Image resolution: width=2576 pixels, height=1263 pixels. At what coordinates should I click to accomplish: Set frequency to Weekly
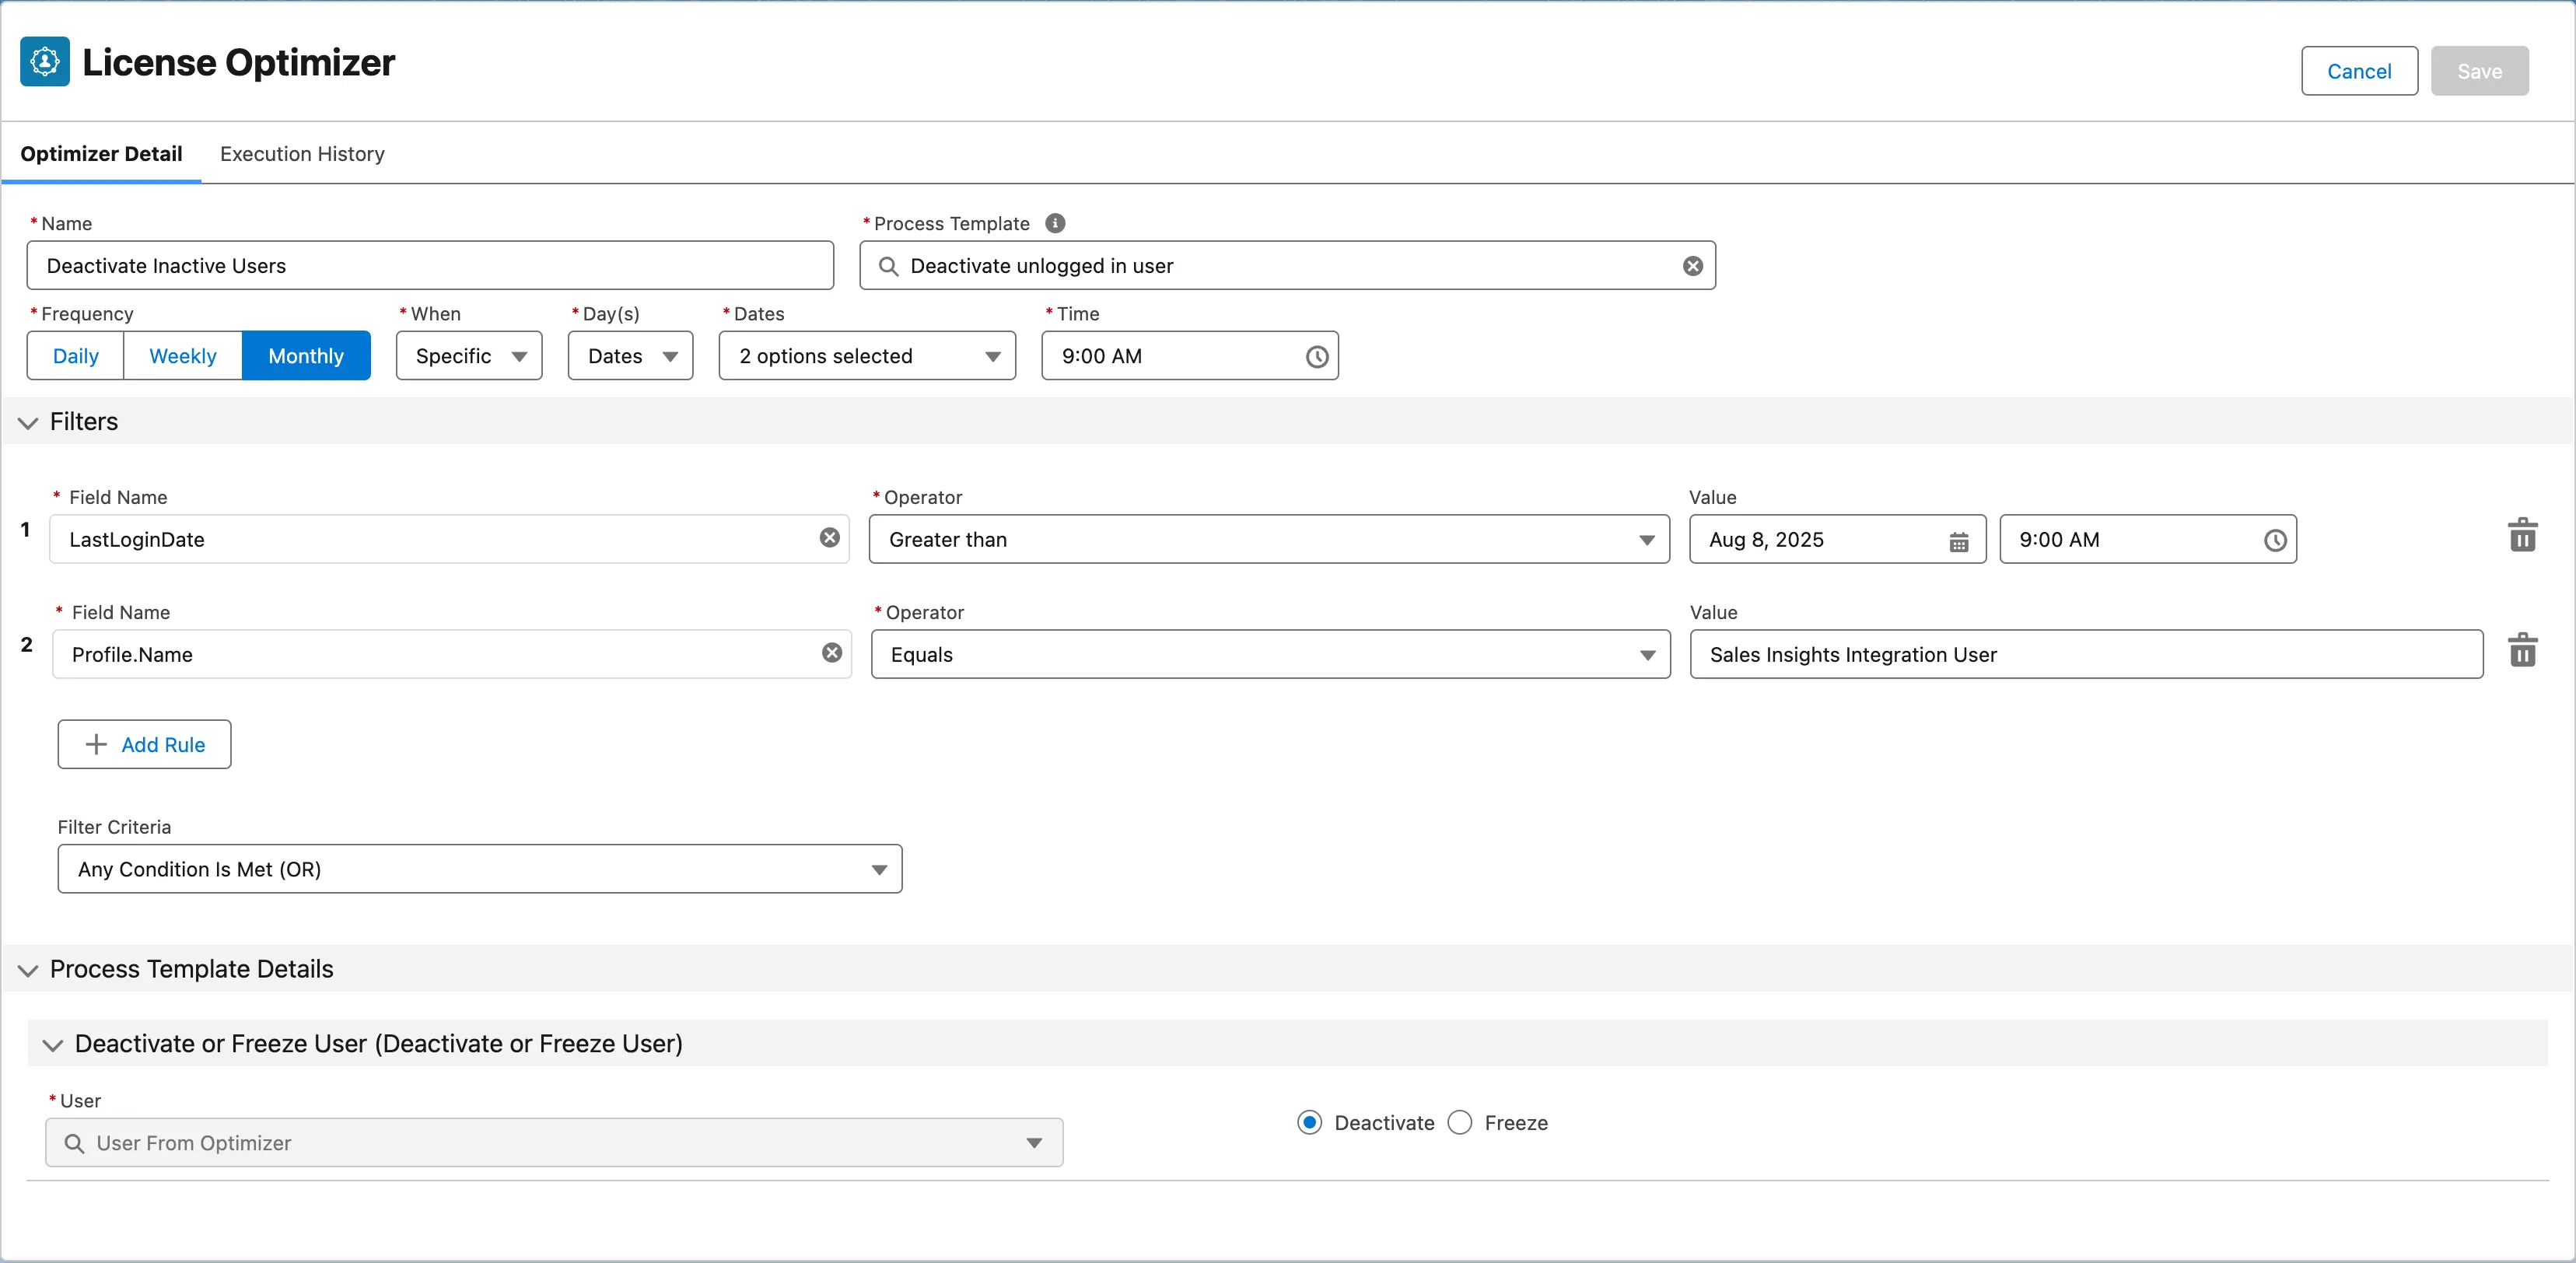tap(182, 356)
